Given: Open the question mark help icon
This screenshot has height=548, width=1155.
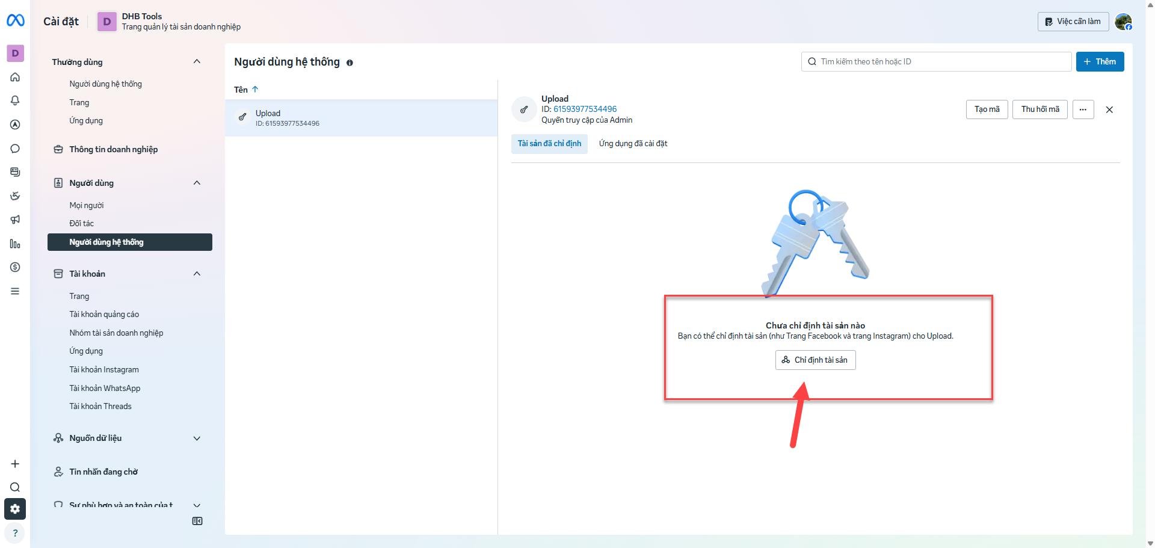Looking at the screenshot, I should (x=15, y=533).
